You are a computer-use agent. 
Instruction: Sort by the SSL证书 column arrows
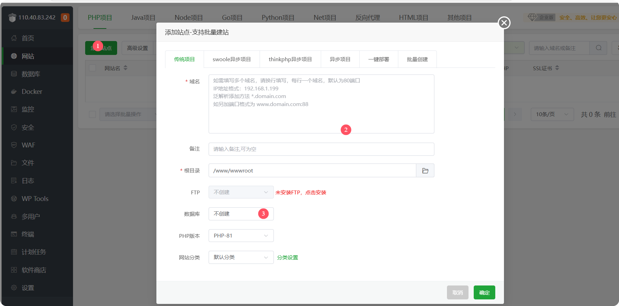coord(557,68)
